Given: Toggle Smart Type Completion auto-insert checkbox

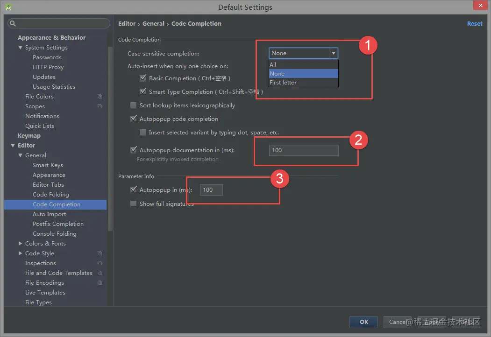Looking at the screenshot, I should [143, 91].
